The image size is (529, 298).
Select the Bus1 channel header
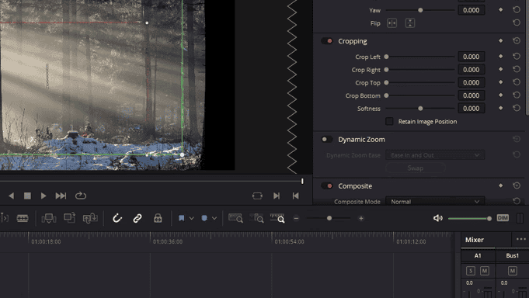tap(512, 255)
